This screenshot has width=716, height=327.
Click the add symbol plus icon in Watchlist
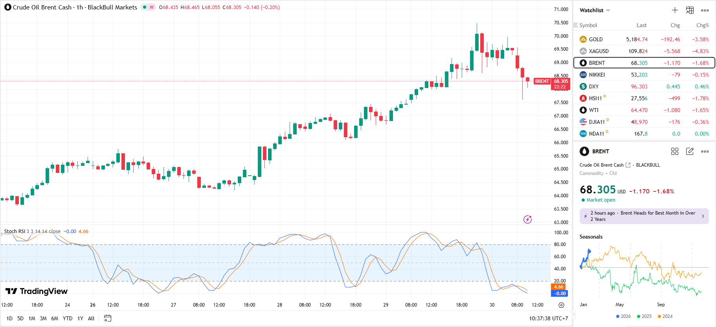coord(675,10)
